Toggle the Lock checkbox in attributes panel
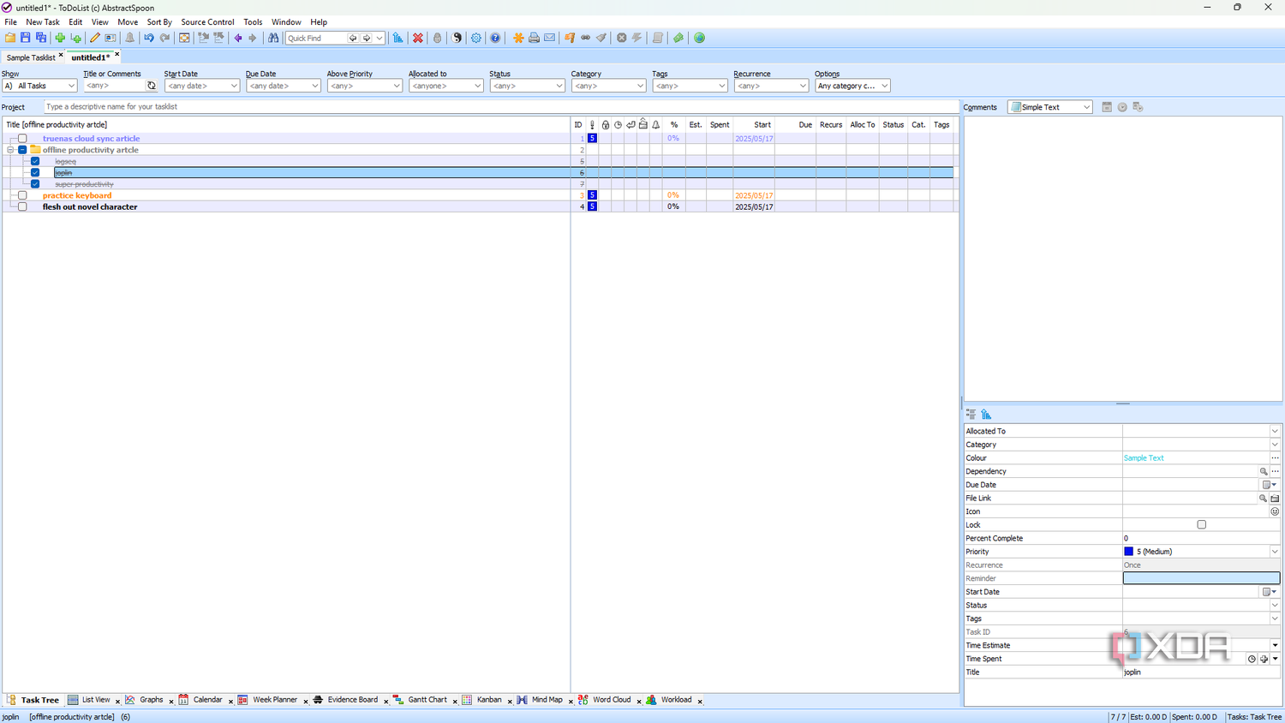The image size is (1285, 723). pos(1201,524)
